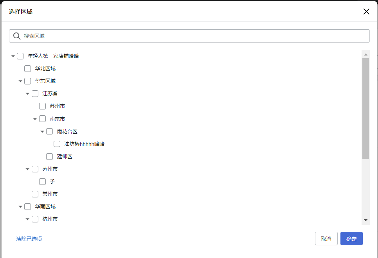Tick the 建邺区 checkbox
Viewport: 378px width, 258px height.
pos(50,157)
